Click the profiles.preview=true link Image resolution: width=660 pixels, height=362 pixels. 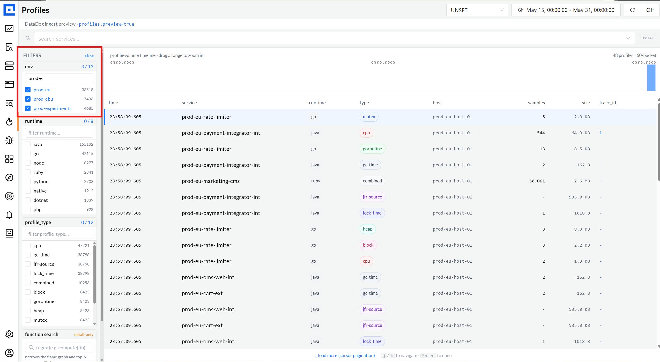pyautogui.click(x=106, y=24)
